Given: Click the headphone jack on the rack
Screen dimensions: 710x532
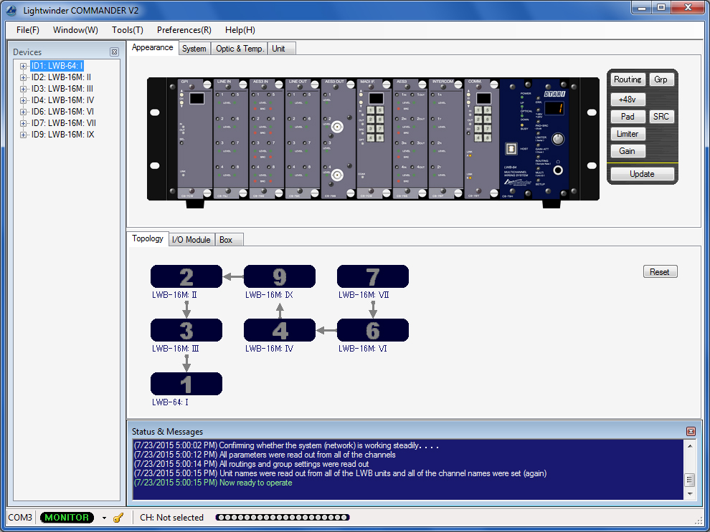Looking at the screenshot, I should pyautogui.click(x=558, y=170).
